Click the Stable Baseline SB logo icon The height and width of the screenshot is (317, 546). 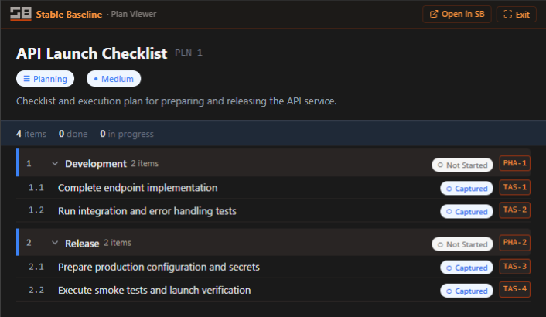20,14
